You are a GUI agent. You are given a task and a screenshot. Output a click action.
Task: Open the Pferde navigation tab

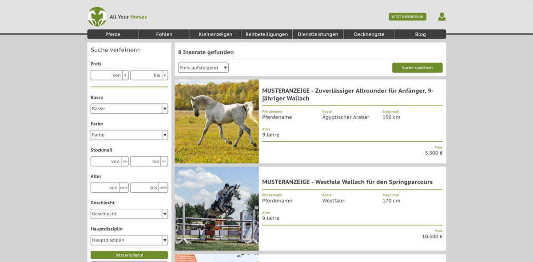(113, 34)
